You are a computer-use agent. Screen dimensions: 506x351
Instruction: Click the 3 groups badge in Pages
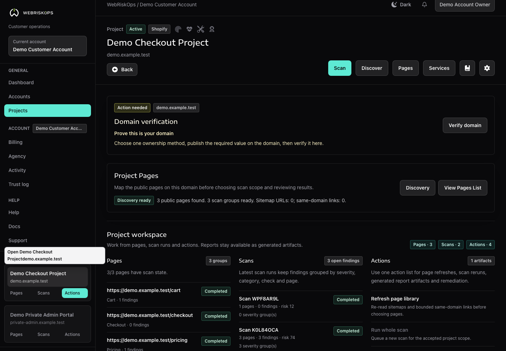pyautogui.click(x=218, y=261)
